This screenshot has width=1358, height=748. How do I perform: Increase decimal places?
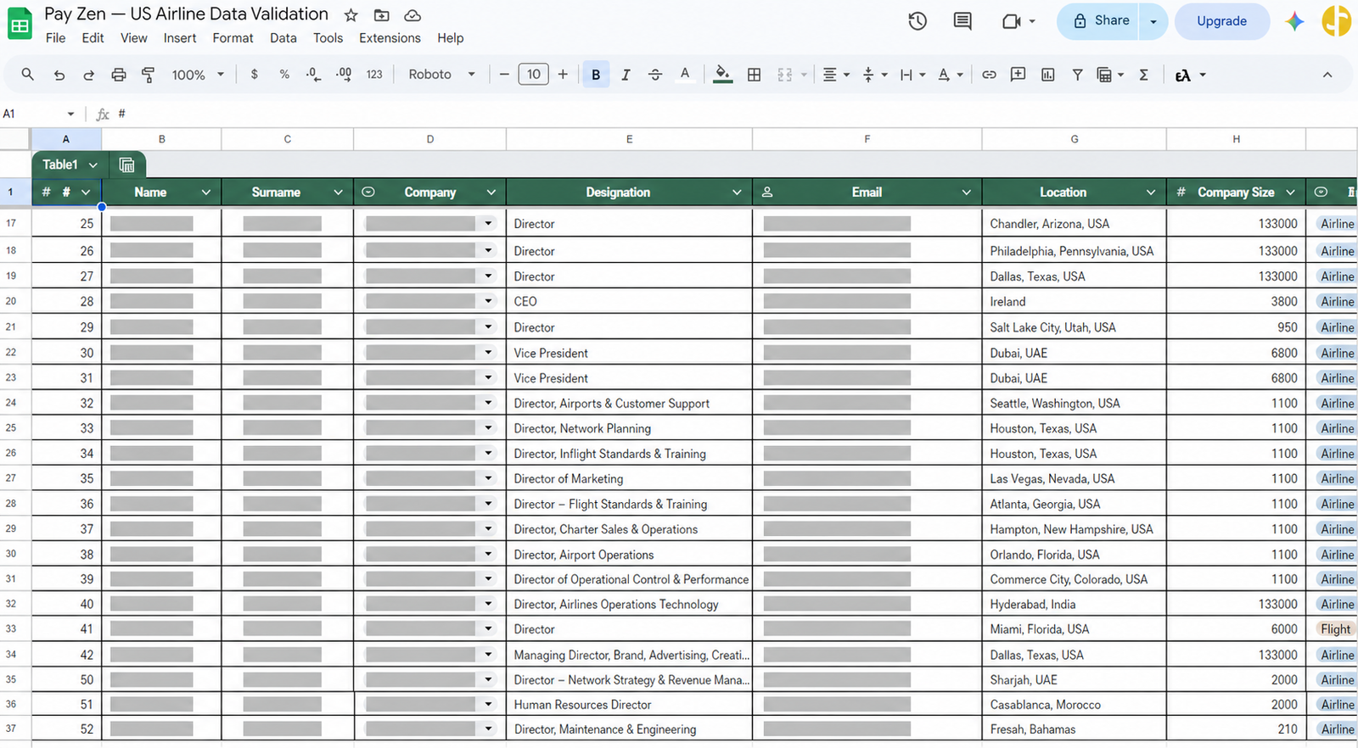tap(344, 75)
